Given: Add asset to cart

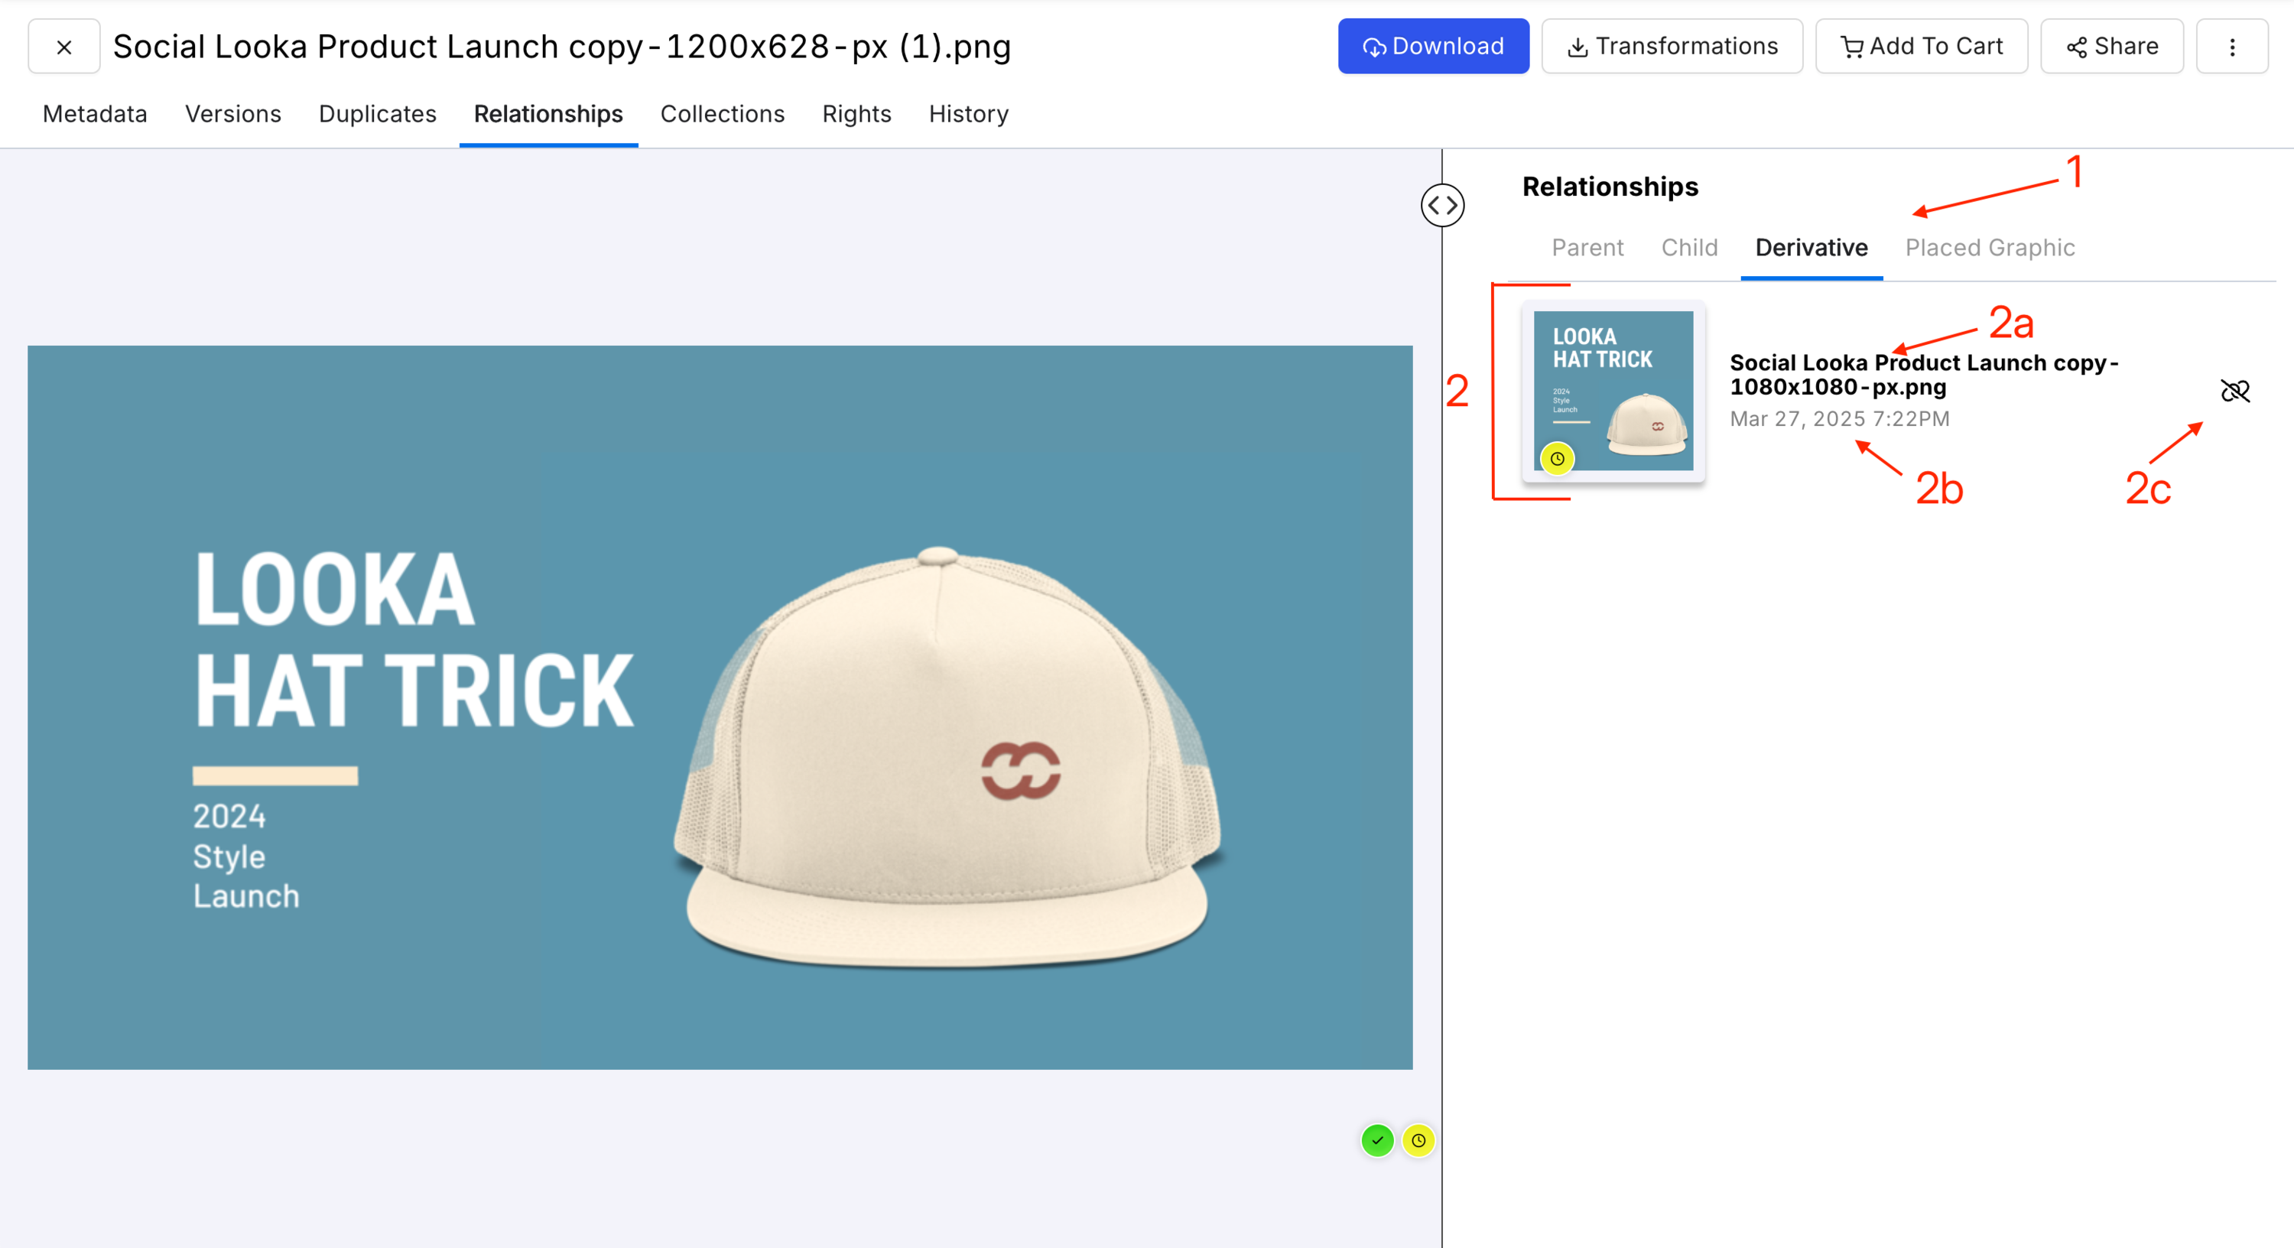Looking at the screenshot, I should point(1920,47).
